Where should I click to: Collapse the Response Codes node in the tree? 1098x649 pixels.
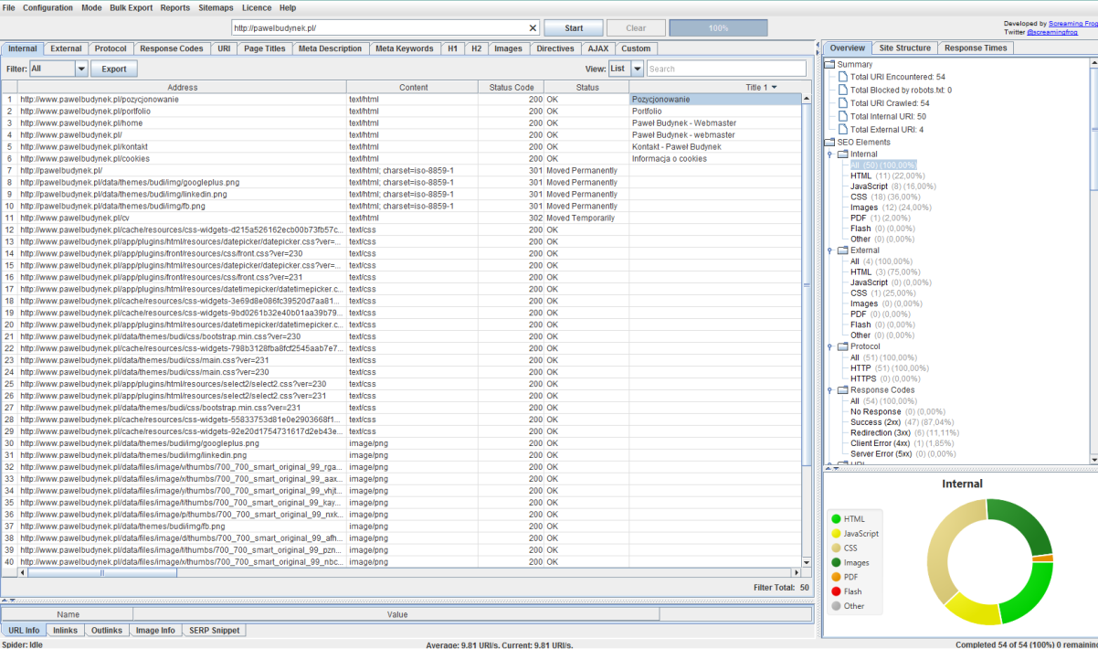coord(829,390)
